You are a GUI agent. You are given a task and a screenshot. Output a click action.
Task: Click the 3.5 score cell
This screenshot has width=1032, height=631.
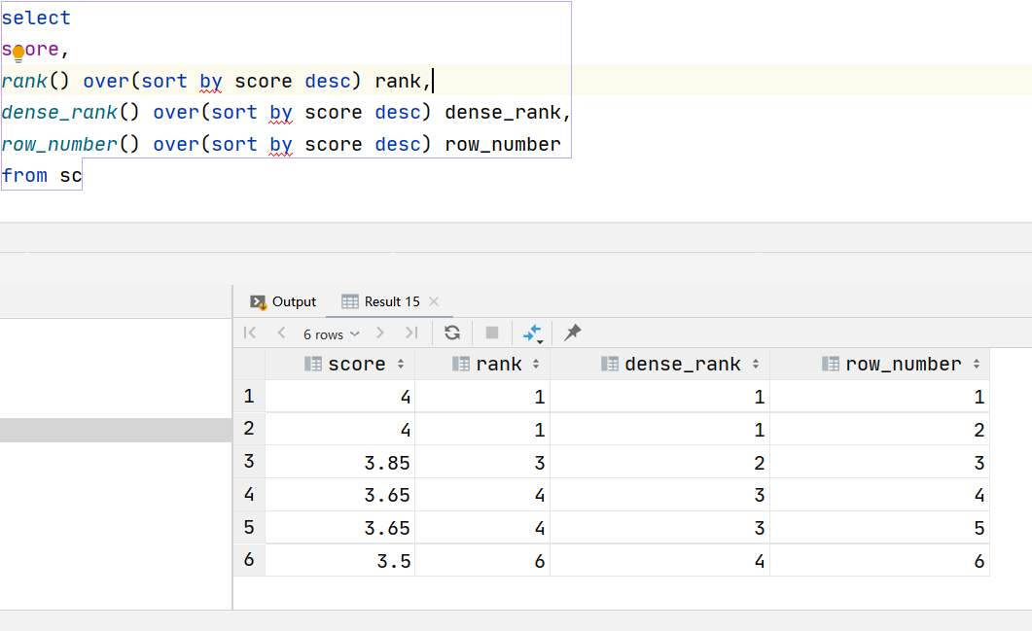[340, 561]
